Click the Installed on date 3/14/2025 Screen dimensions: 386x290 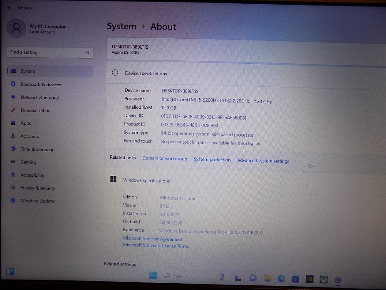(169, 214)
